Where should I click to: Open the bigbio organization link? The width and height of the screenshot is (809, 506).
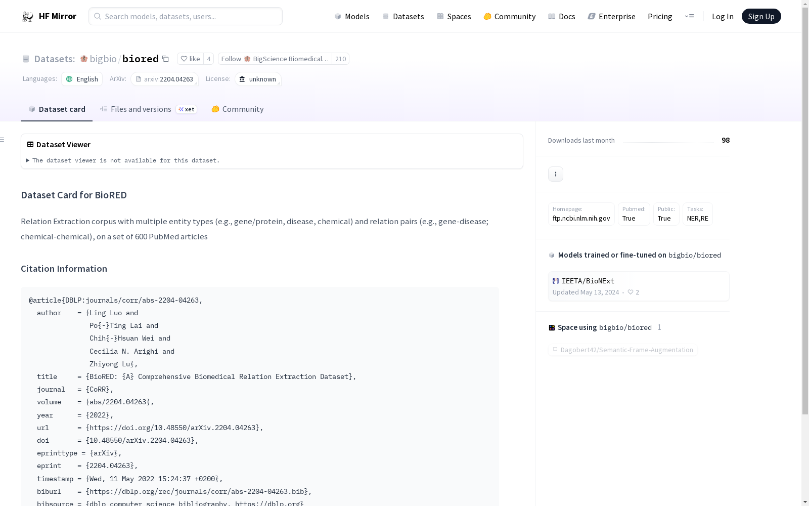(103, 59)
